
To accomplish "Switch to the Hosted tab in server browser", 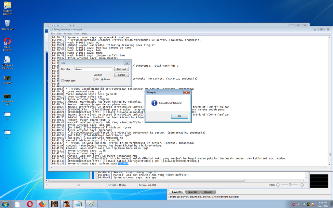I will [x=208, y=192].
